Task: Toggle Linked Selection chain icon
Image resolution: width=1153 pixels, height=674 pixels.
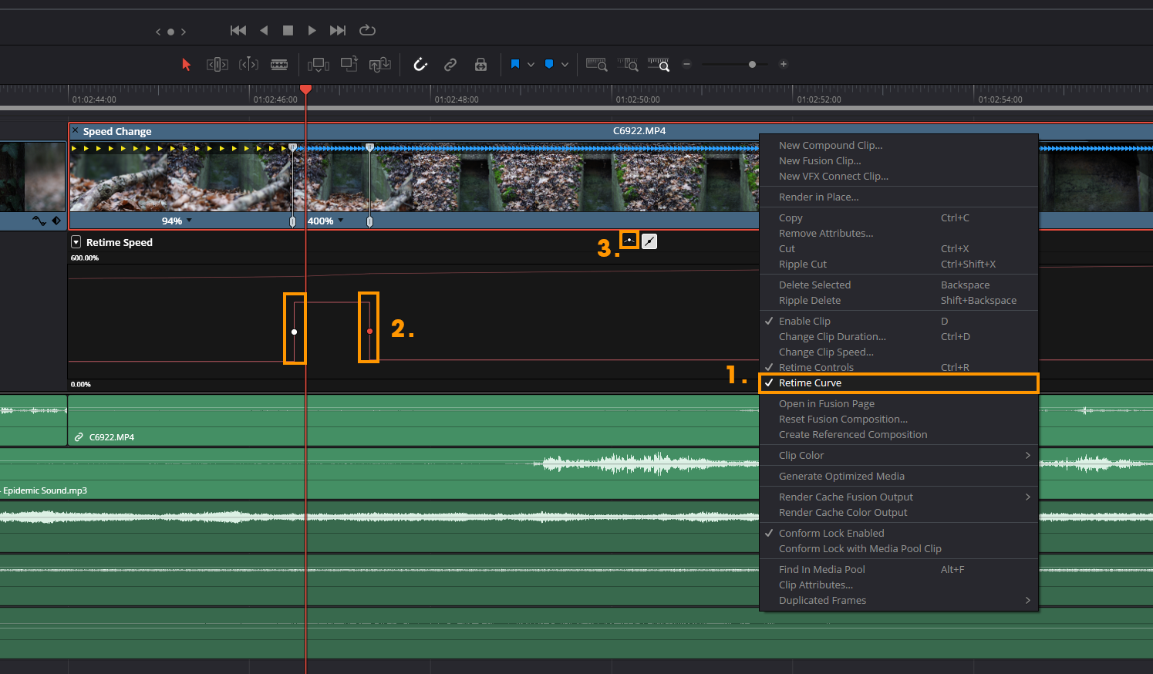Action: coord(450,65)
